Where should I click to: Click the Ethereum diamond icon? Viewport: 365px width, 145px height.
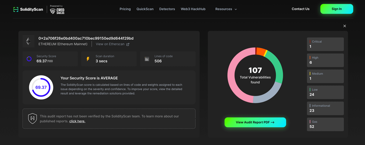tap(28, 41)
